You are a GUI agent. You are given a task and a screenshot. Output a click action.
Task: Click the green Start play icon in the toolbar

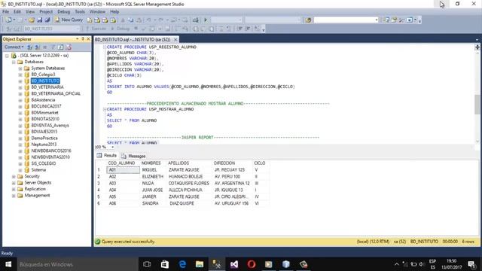(206, 20)
